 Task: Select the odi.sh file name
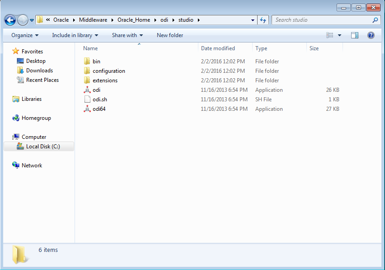pyautogui.click(x=100, y=99)
